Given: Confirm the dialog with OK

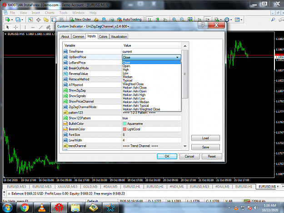Looking at the screenshot, I should click(167, 156).
